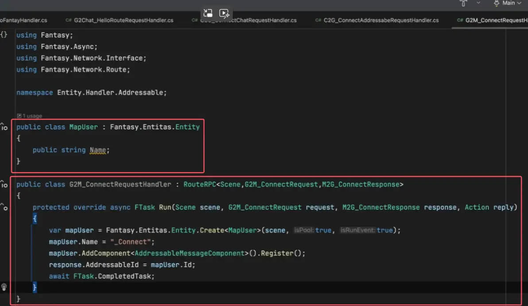This screenshot has width=528, height=306.
Task: Click the lightbulb quick-fix icon
Action: 4,287
